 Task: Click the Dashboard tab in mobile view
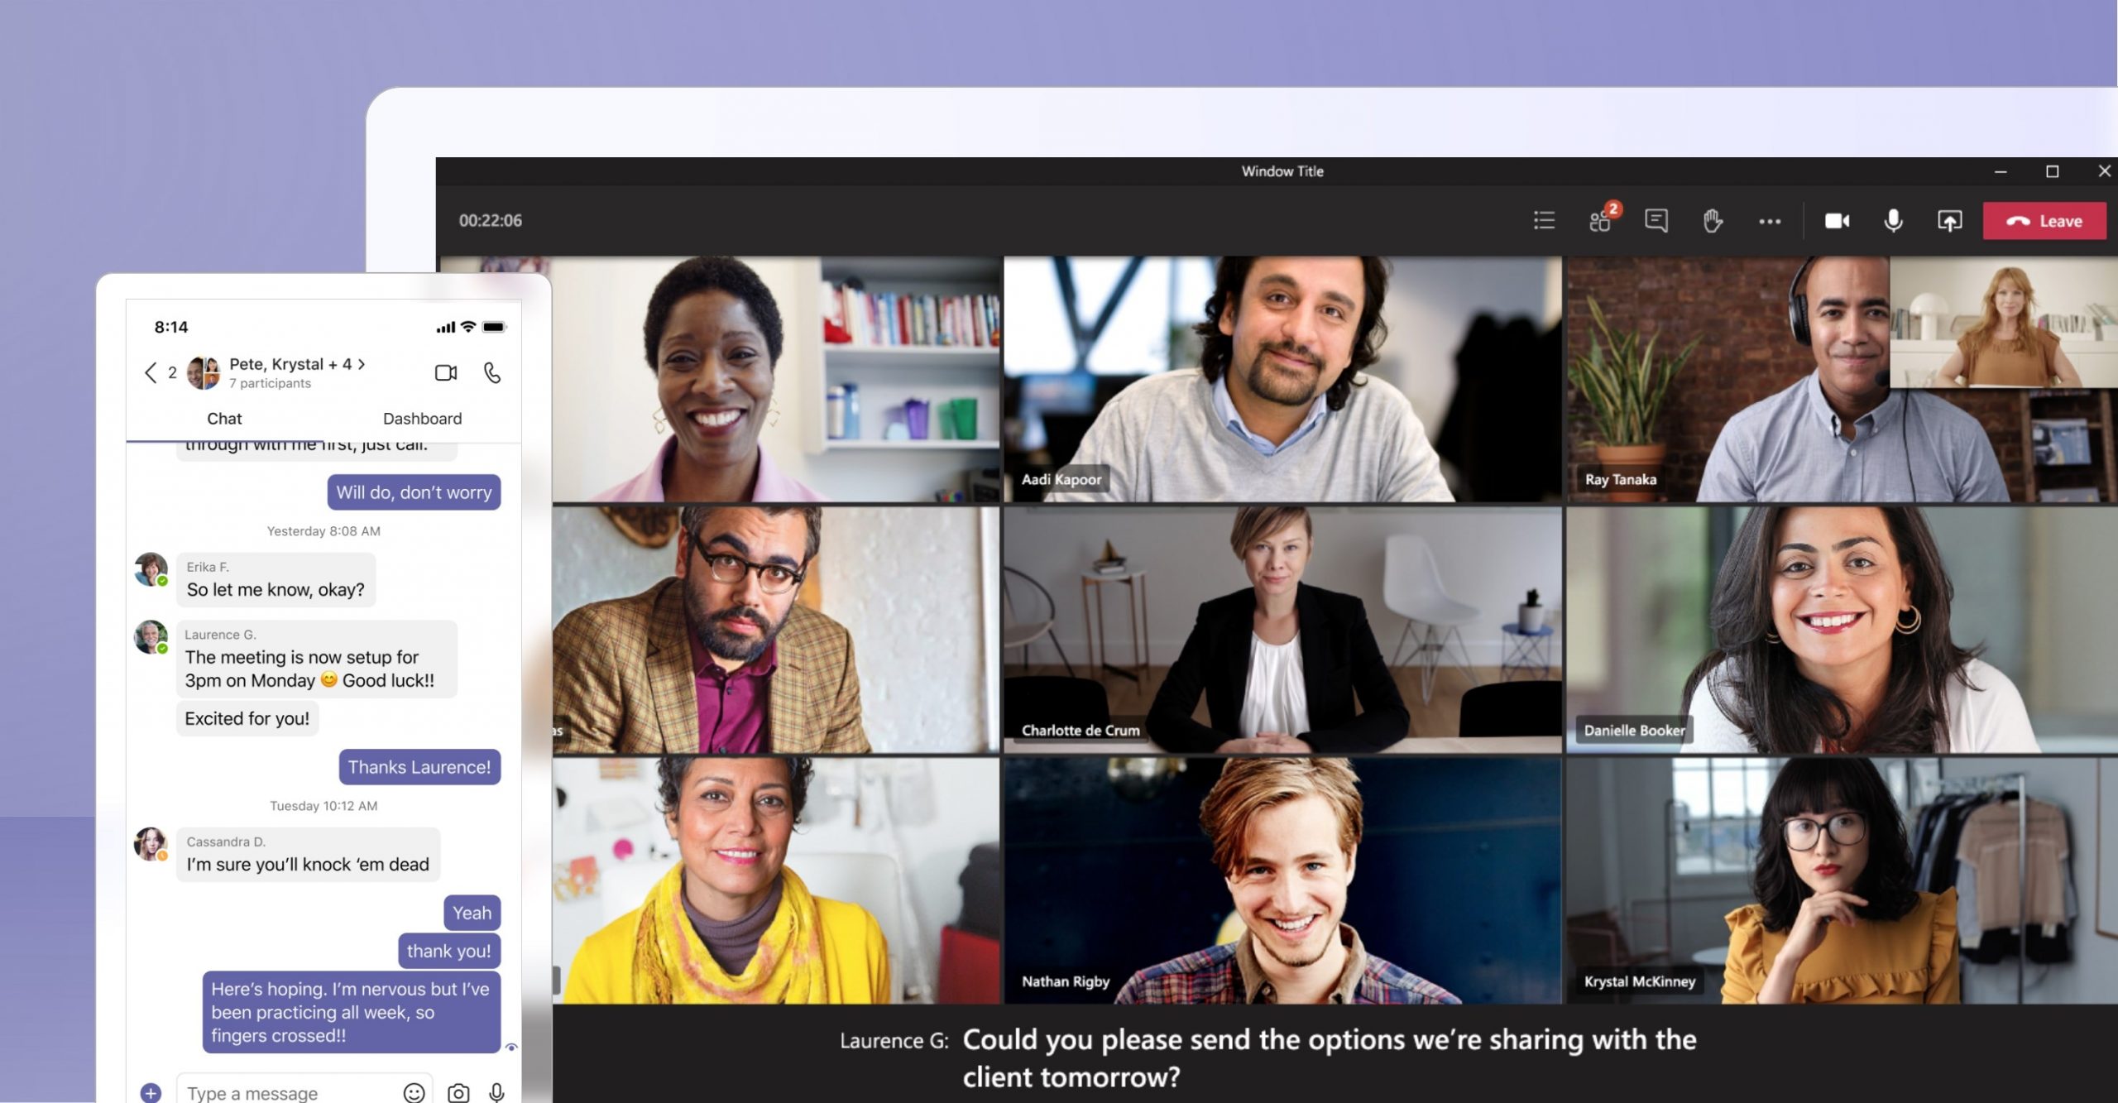pyautogui.click(x=420, y=418)
